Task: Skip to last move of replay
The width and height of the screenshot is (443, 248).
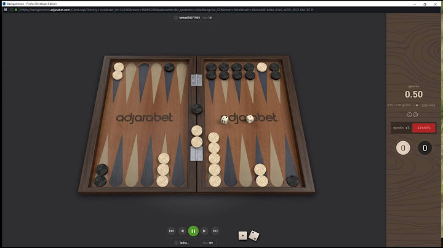Action: pyautogui.click(x=215, y=231)
